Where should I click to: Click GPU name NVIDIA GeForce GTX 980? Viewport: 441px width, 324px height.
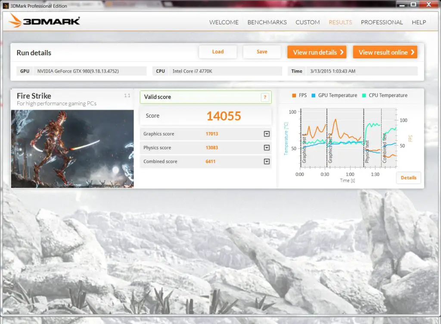click(78, 71)
